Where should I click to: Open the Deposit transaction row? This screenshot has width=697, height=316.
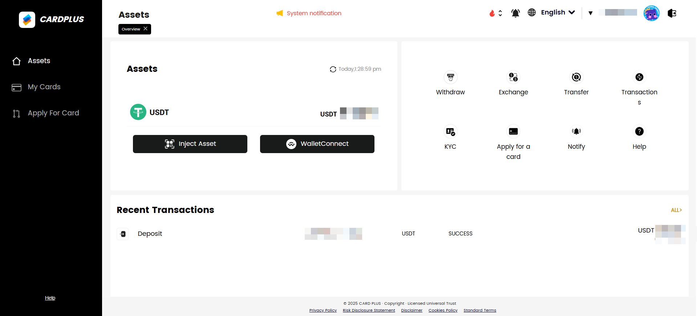[x=150, y=234]
